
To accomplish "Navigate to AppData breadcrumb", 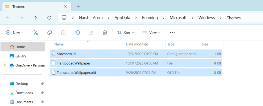I will pyautogui.click(x=123, y=18).
